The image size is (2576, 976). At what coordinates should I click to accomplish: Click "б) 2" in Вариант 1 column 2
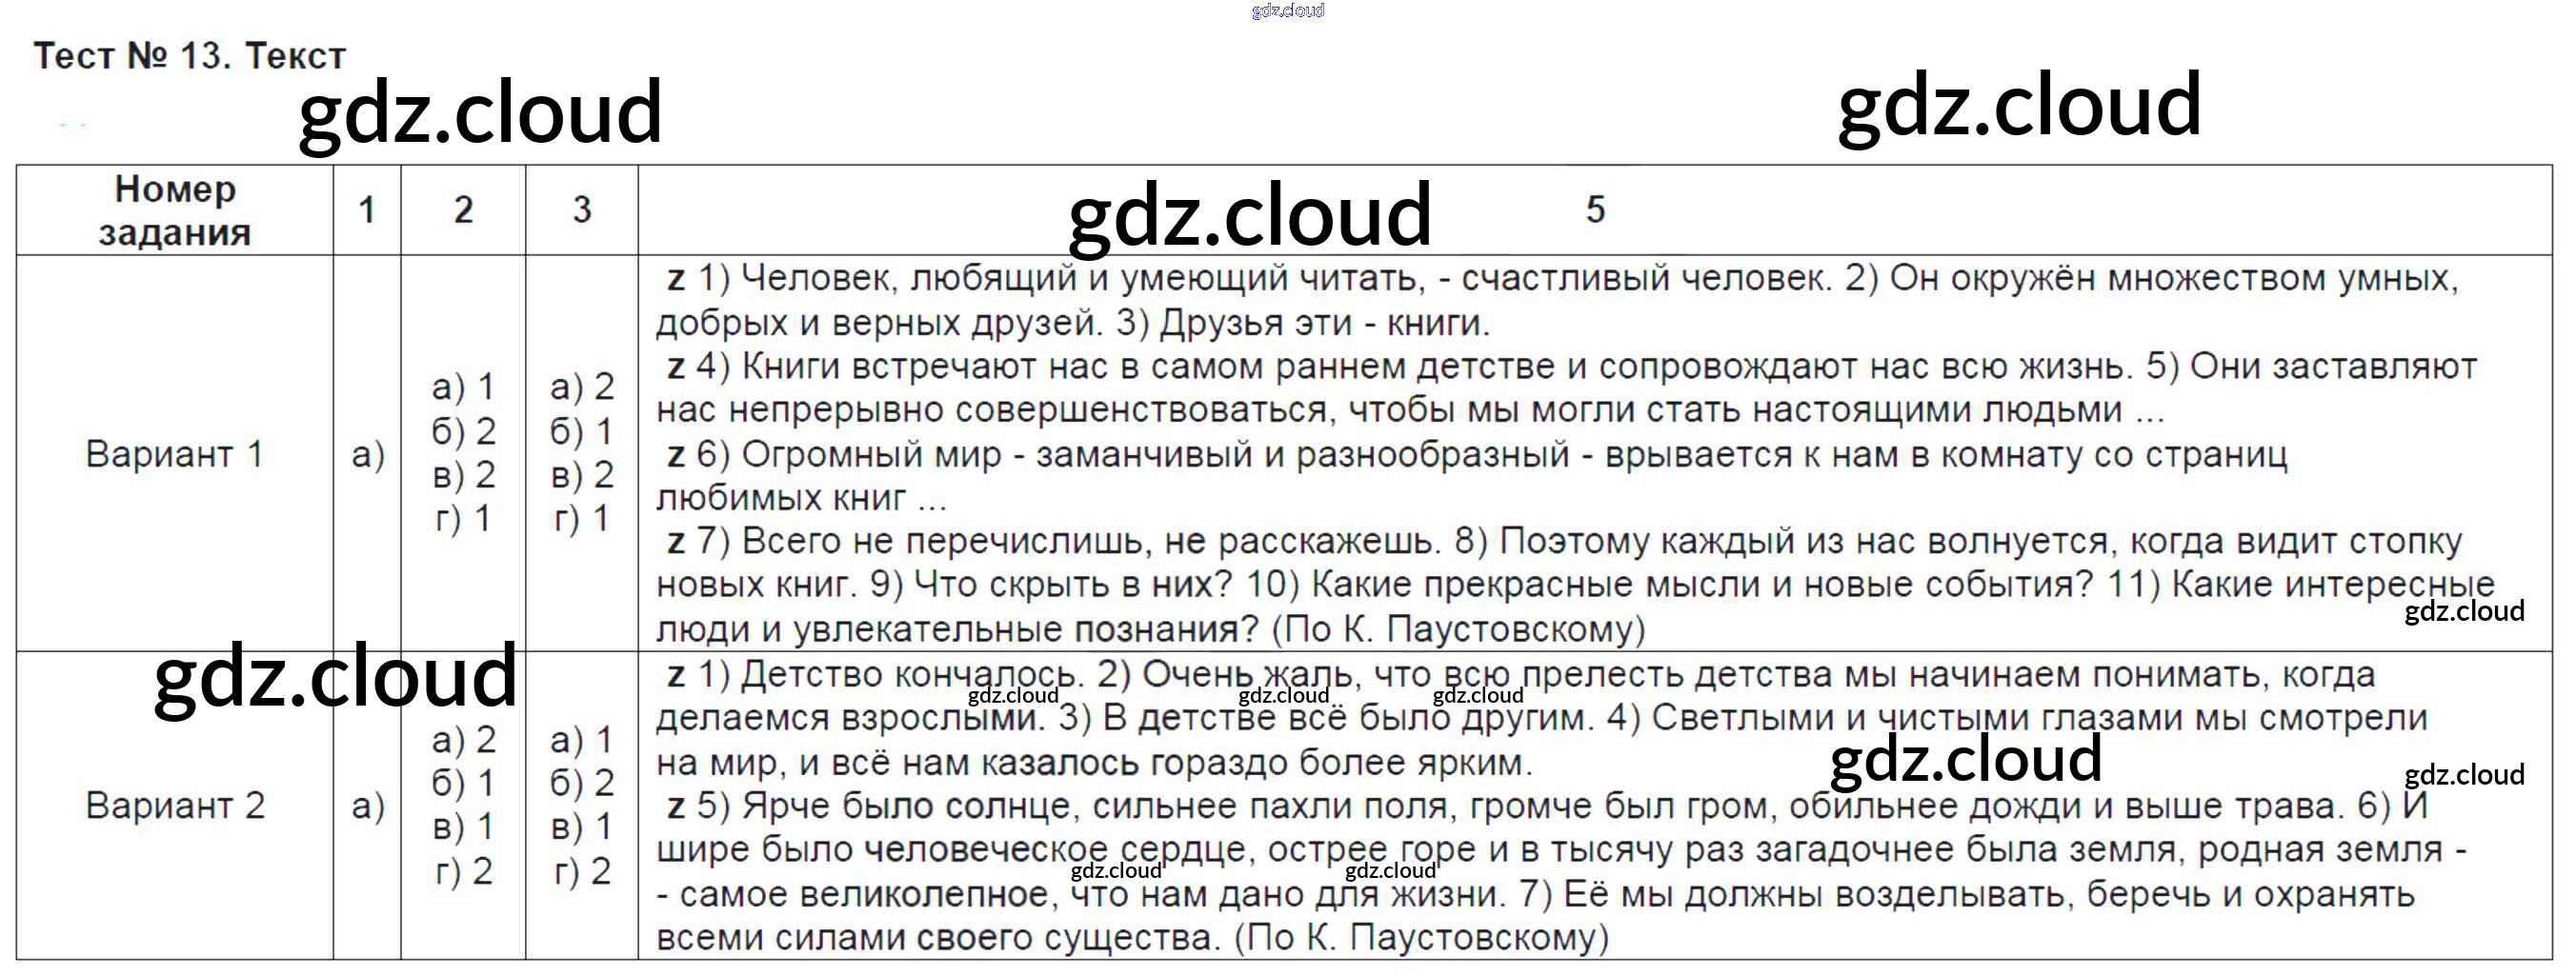(463, 431)
